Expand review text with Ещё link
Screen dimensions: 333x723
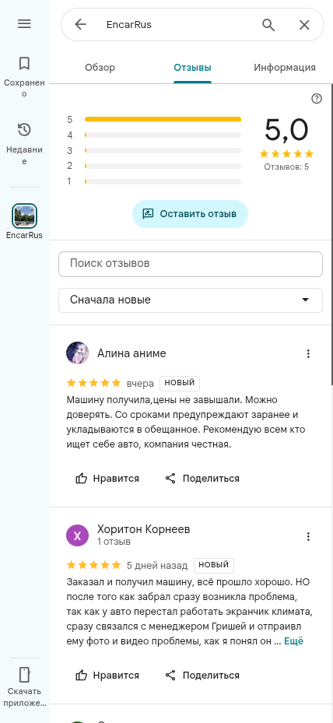(294, 641)
